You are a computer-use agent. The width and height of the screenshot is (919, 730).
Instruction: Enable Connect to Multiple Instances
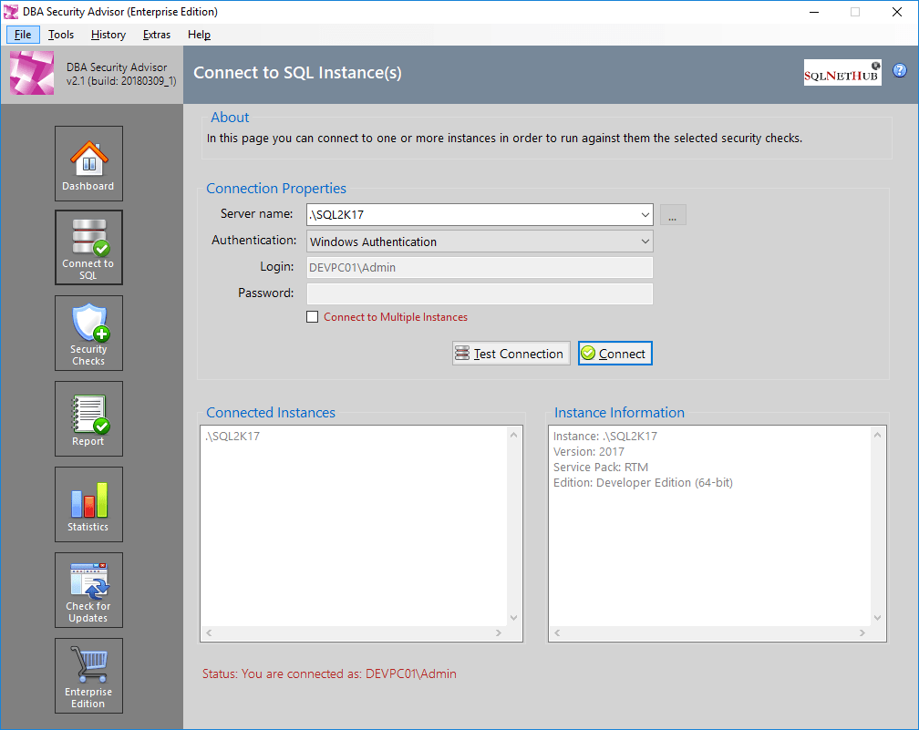coord(312,316)
